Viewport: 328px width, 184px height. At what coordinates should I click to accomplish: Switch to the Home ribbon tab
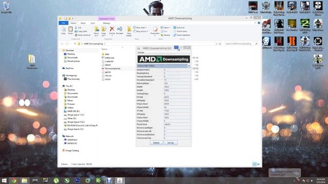73,23
